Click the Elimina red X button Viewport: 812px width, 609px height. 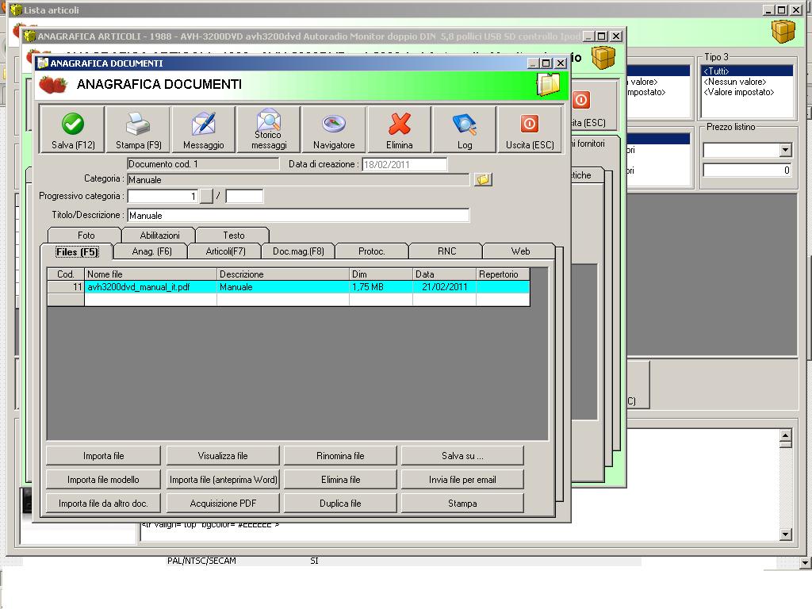tap(400, 129)
